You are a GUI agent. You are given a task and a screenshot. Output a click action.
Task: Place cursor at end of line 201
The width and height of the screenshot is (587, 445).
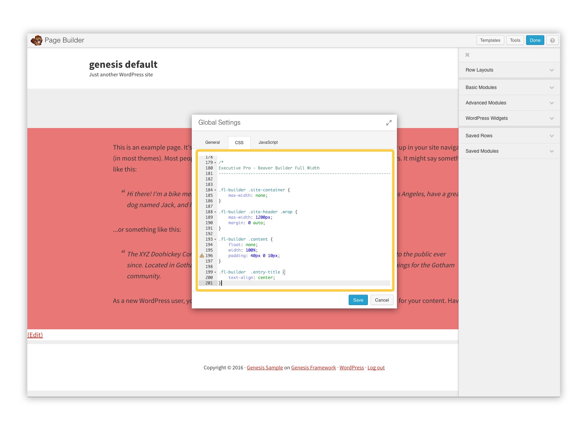pyautogui.click(x=222, y=283)
